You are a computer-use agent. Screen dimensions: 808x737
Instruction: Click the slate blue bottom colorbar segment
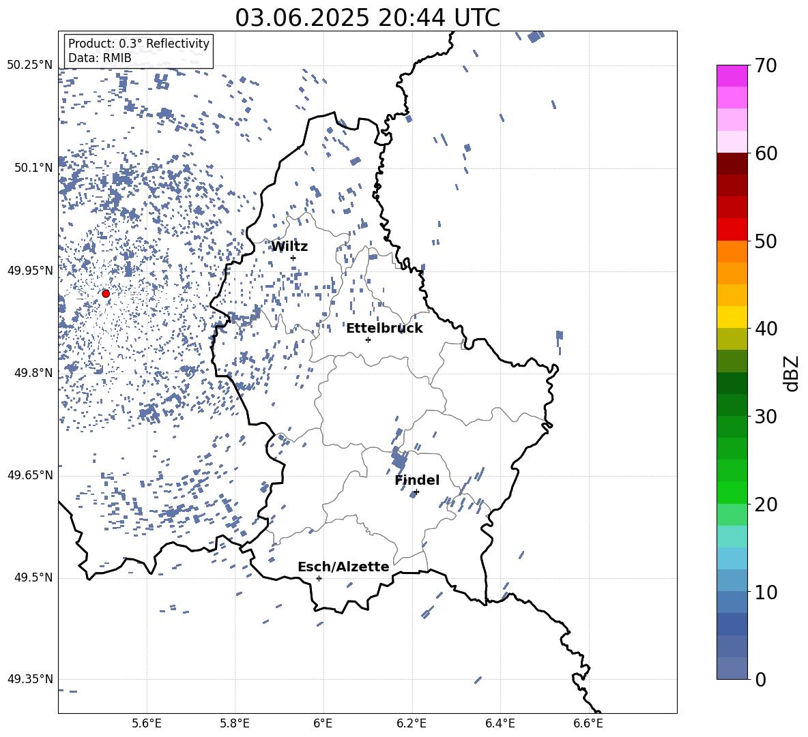732,668
